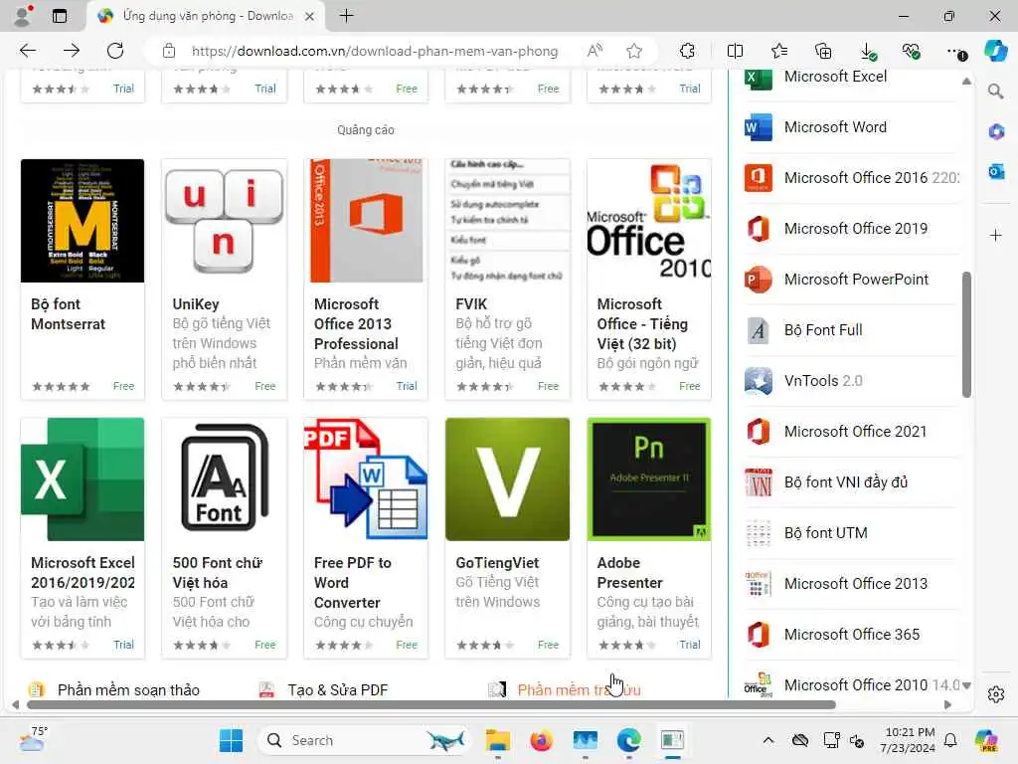Select Microsoft Office 365 in list
This screenshot has height=764, width=1018.
pyautogui.click(x=852, y=634)
